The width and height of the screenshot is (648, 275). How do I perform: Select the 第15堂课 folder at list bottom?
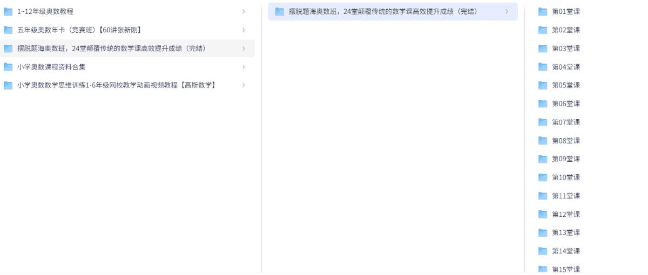pyautogui.click(x=565, y=269)
